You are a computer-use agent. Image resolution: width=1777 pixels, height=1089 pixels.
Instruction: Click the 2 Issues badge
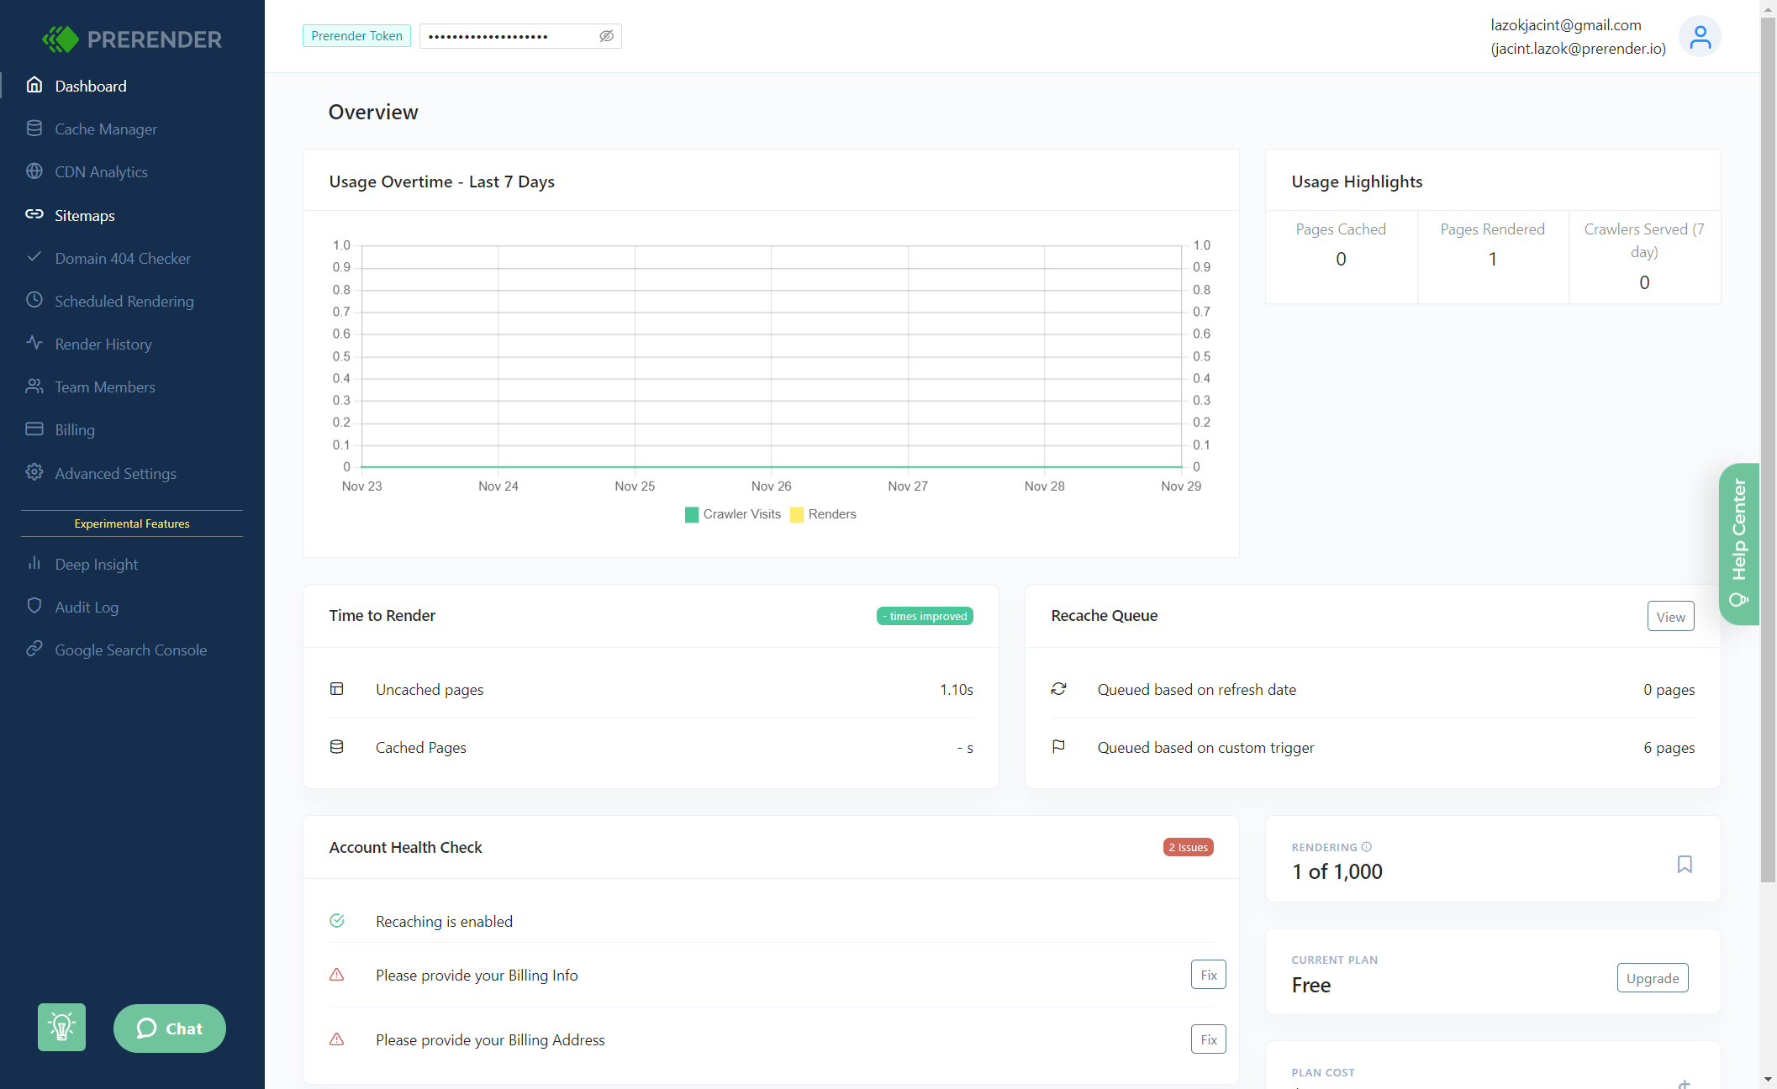1188,847
